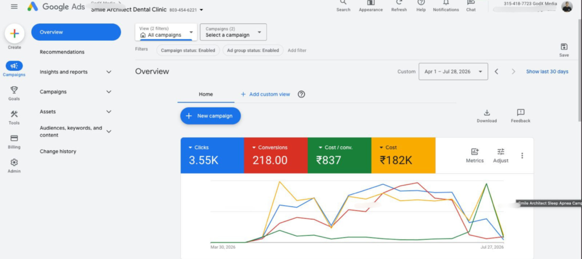Click the New campaign button
The image size is (582, 259).
(x=210, y=116)
